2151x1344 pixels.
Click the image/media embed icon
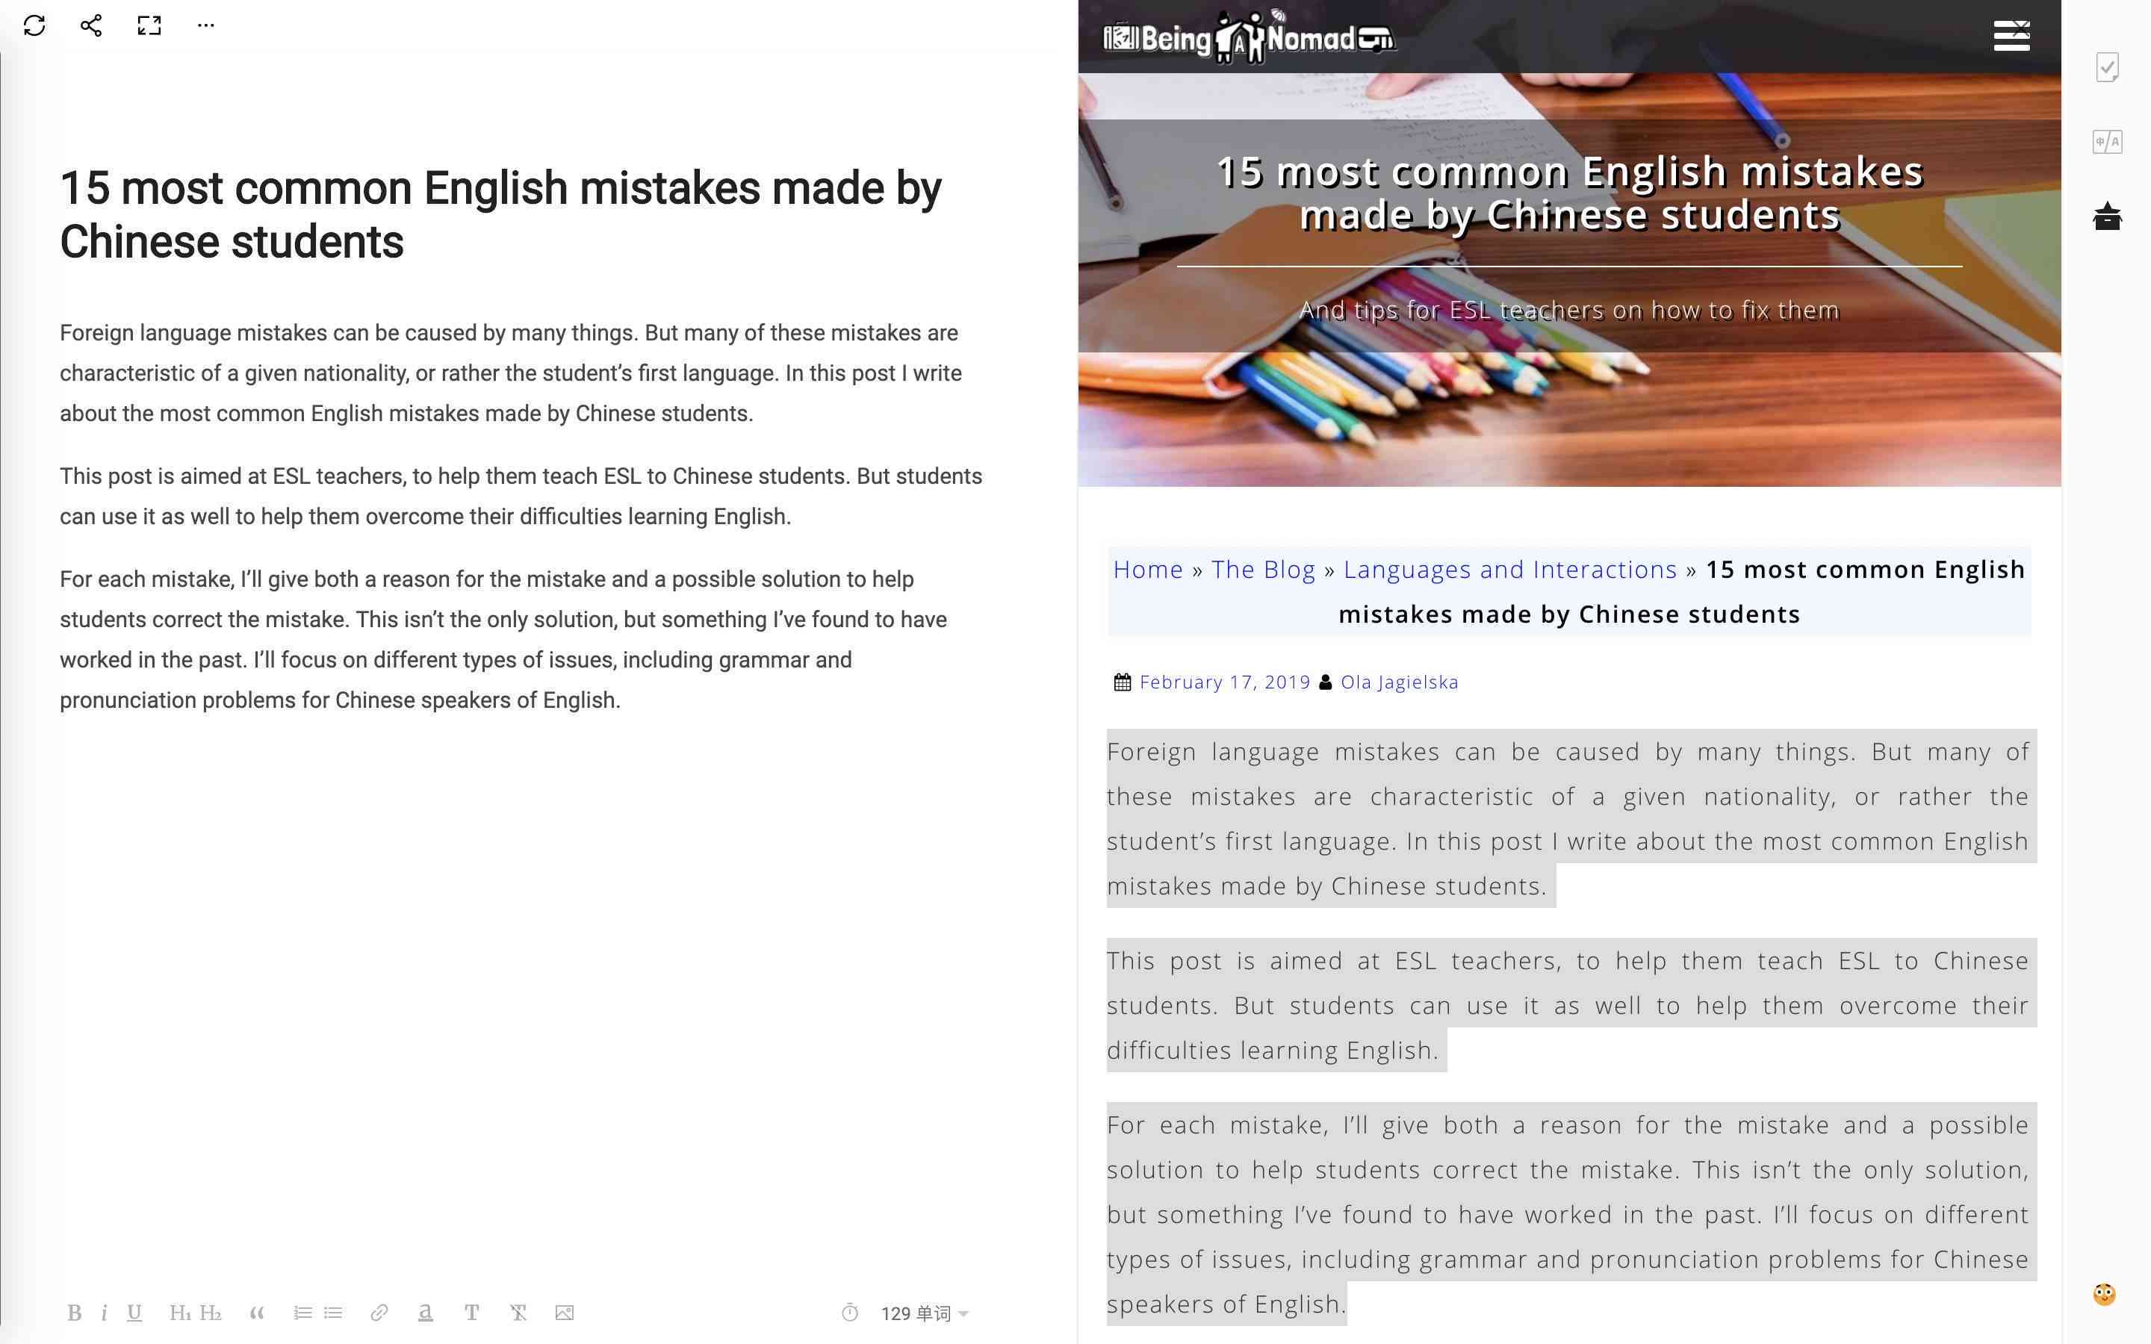tap(565, 1313)
